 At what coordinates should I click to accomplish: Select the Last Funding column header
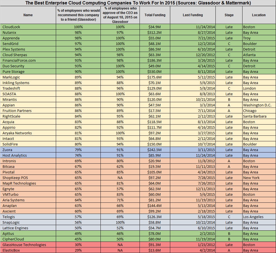(x=193, y=15)
